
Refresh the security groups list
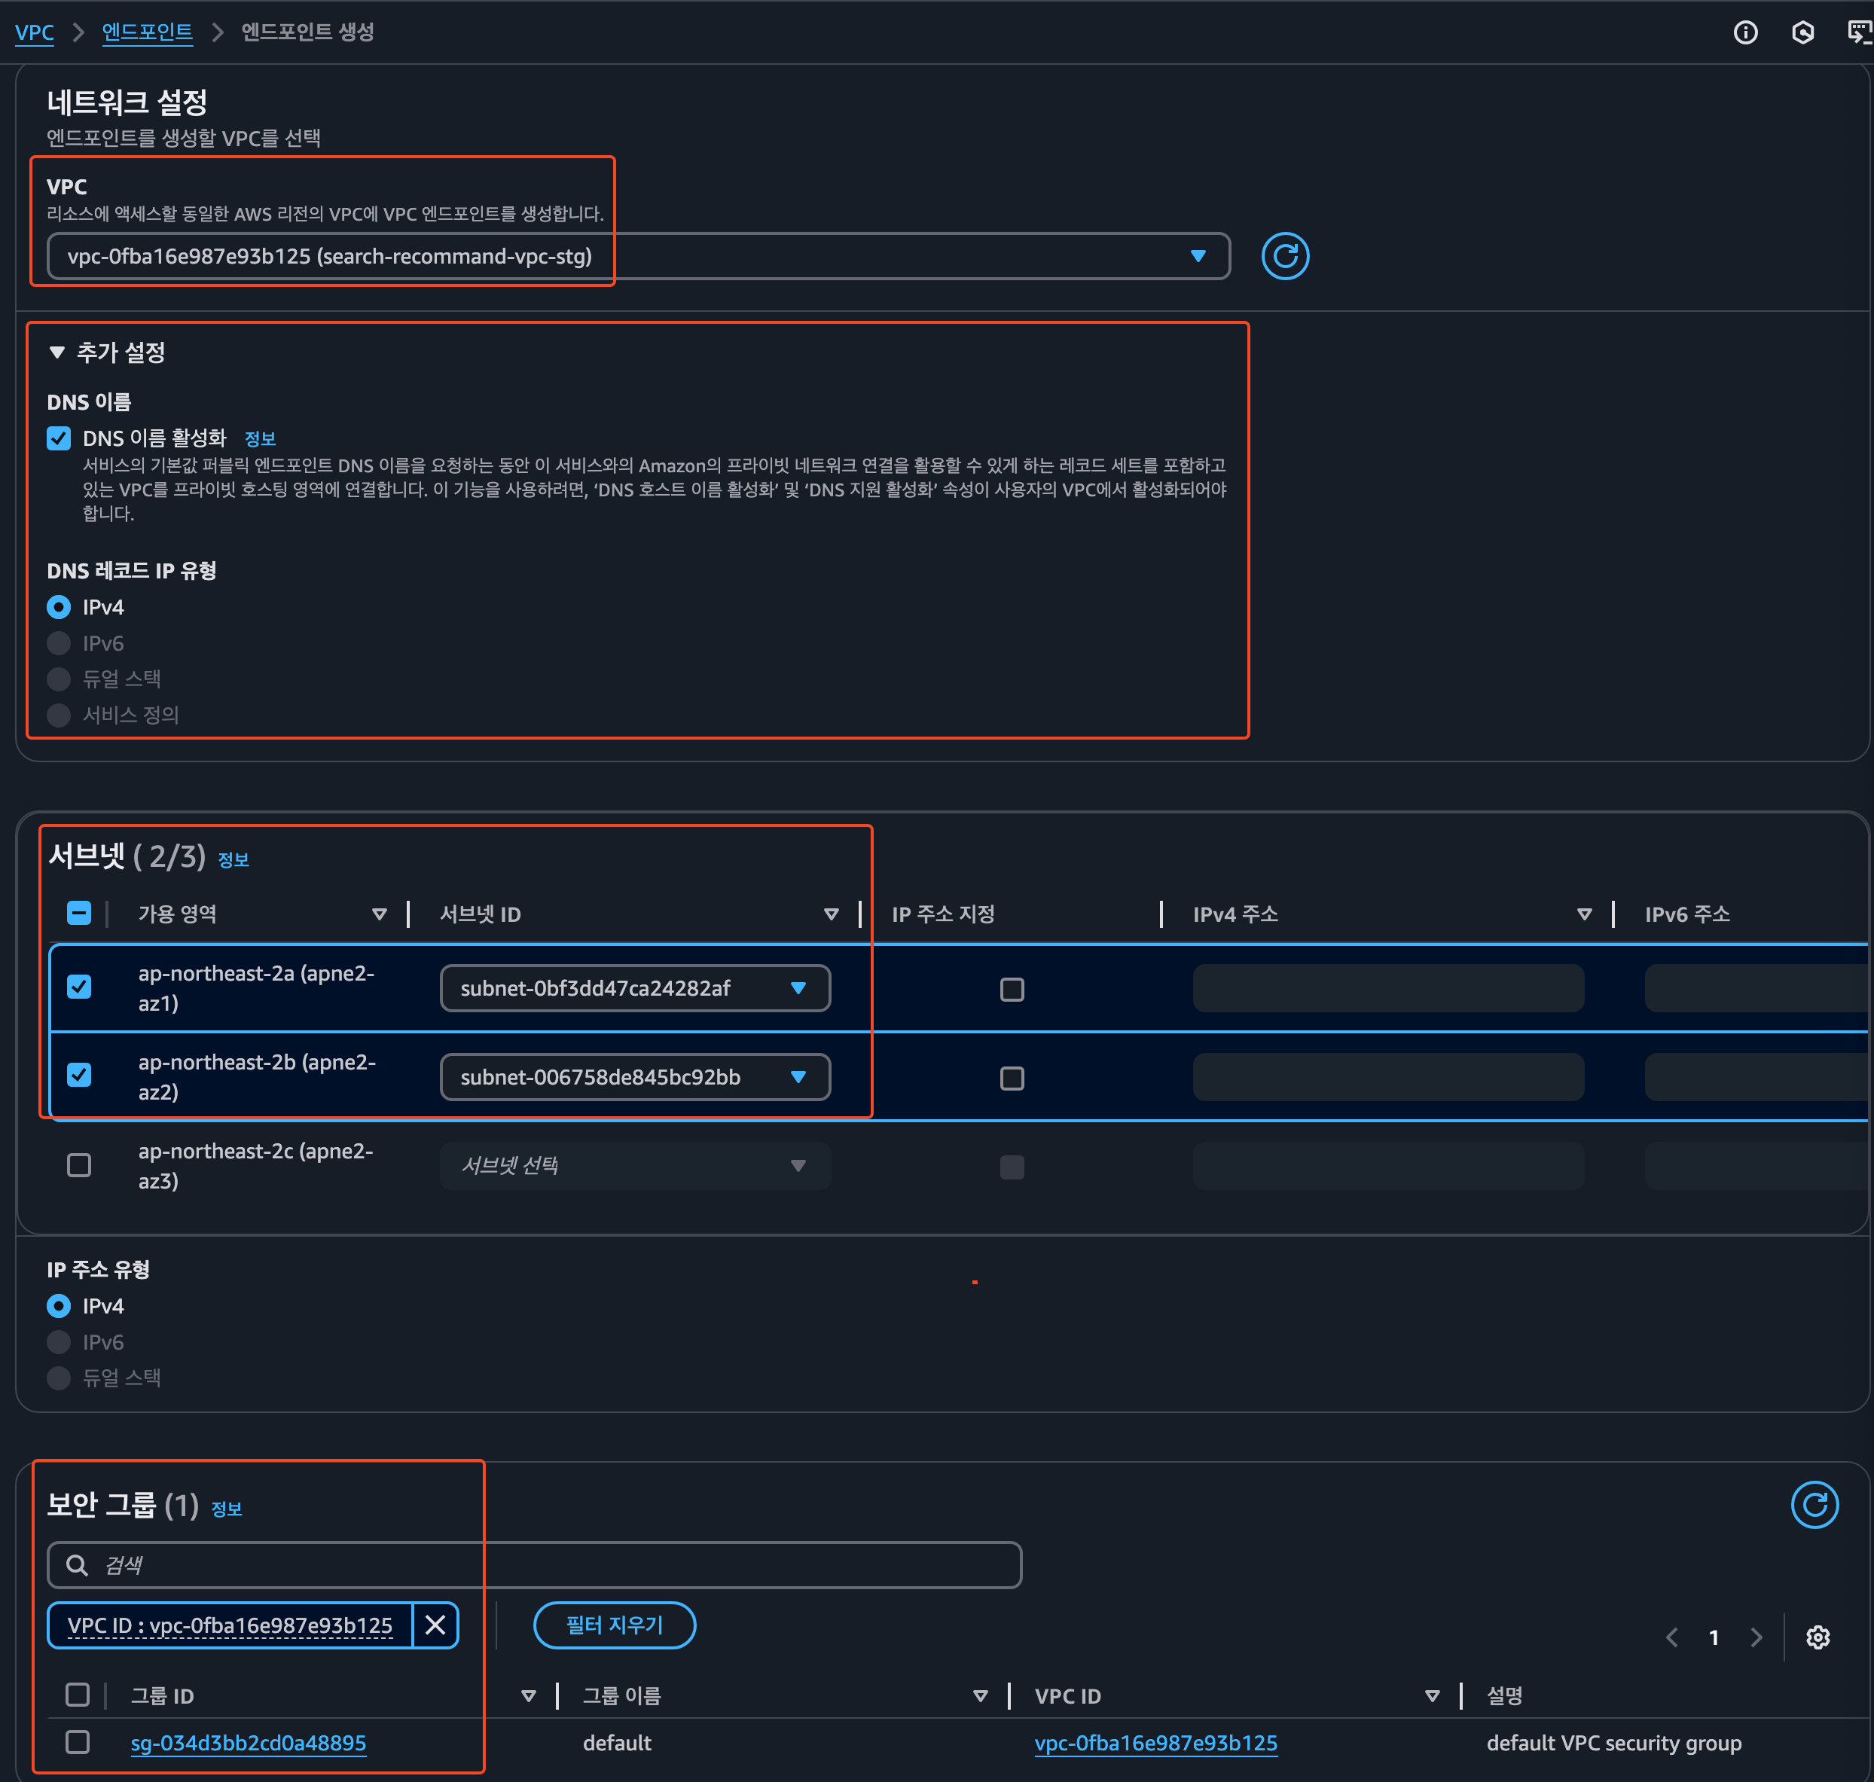pos(1813,1505)
